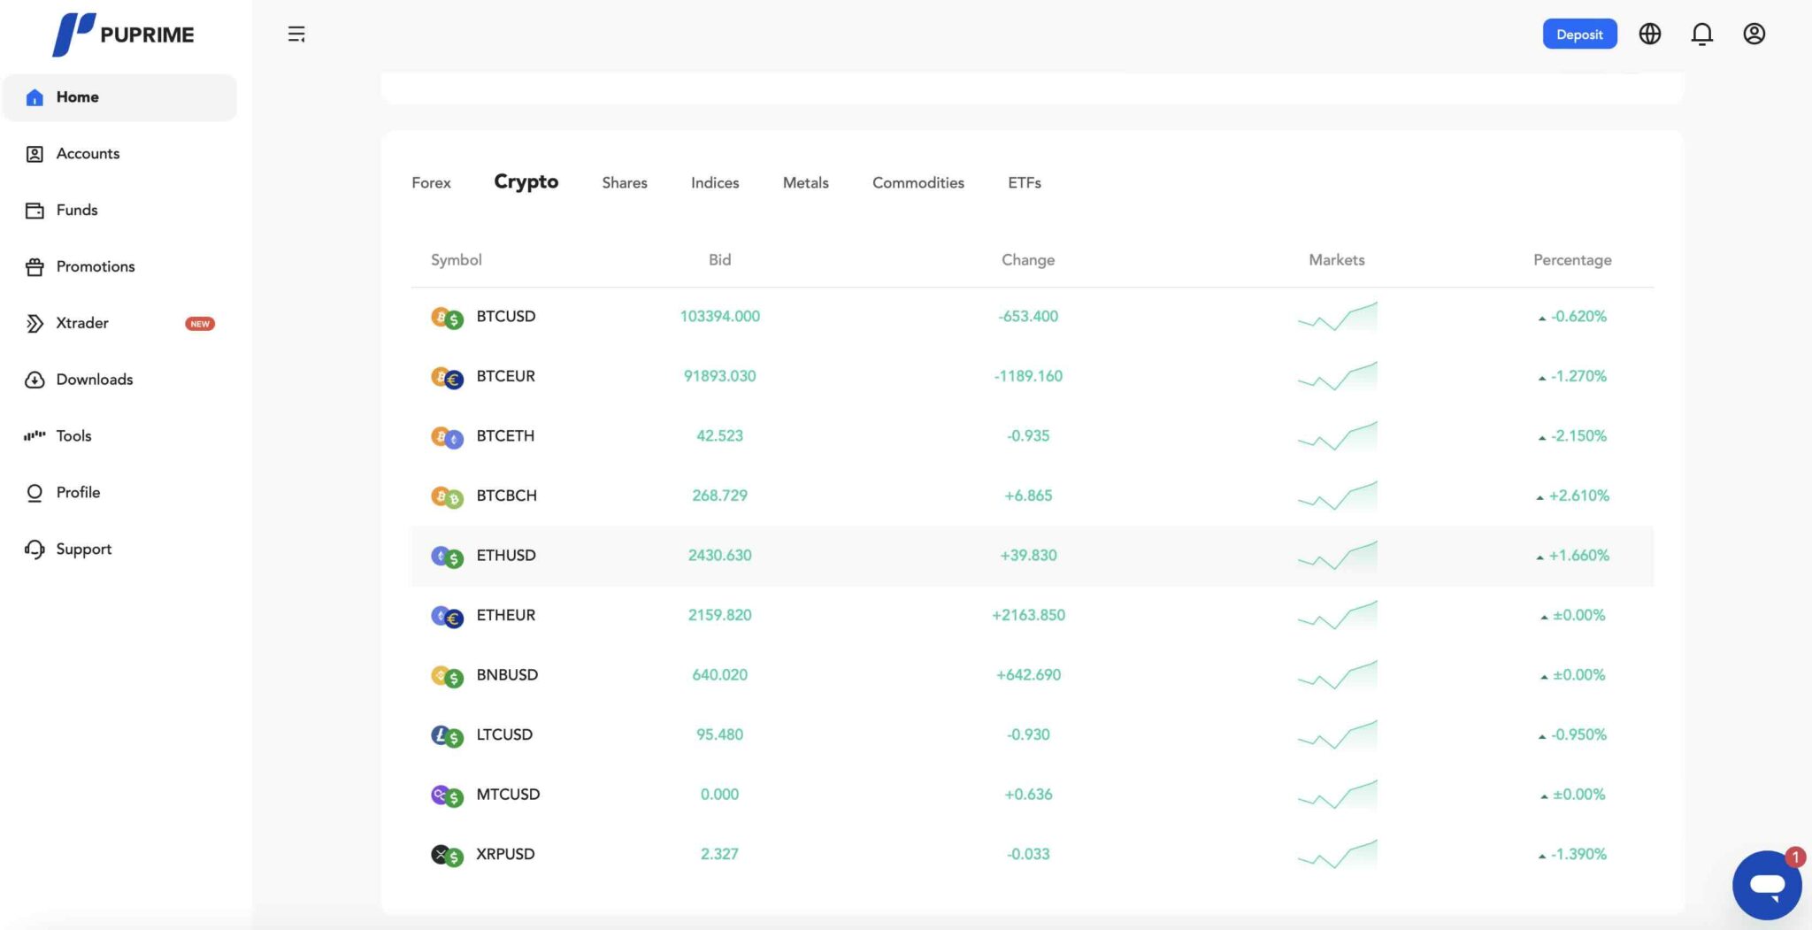Click the Deposit button
This screenshot has height=930, width=1812.
[1579, 34]
